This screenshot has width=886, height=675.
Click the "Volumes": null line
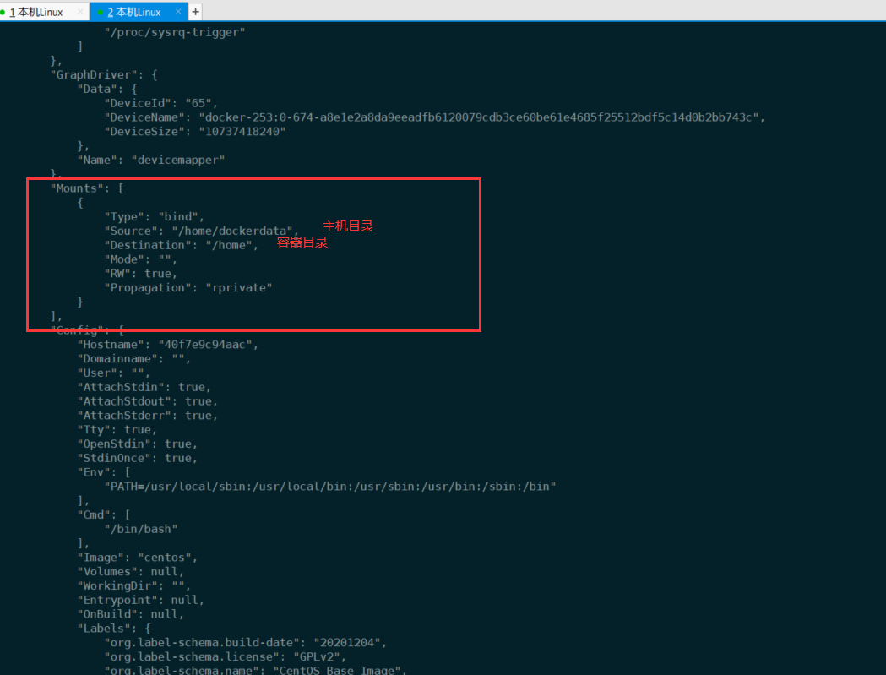(x=131, y=572)
